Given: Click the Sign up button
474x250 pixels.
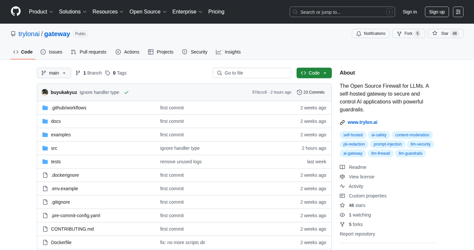Looking at the screenshot, I should pos(437,12).
